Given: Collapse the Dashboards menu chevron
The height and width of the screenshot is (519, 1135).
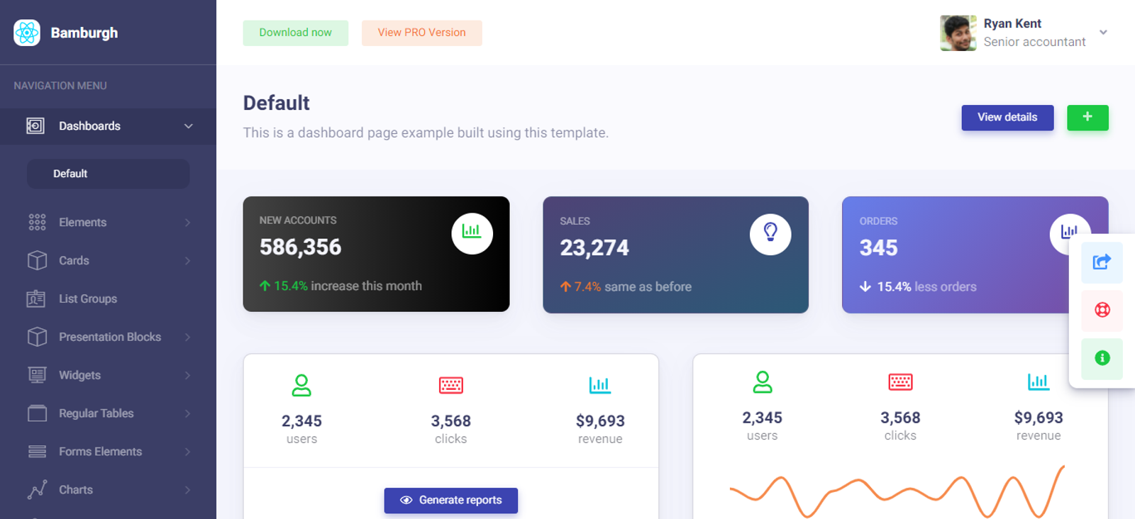Looking at the screenshot, I should click(x=189, y=126).
